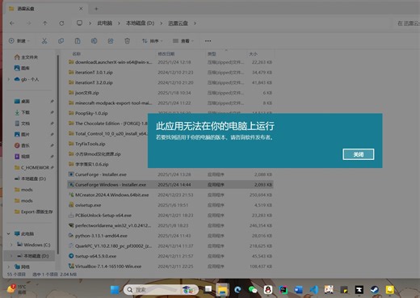The image size is (420, 298).
Task: Click the search box 在 迅雷云盘
Action: pos(406,23)
